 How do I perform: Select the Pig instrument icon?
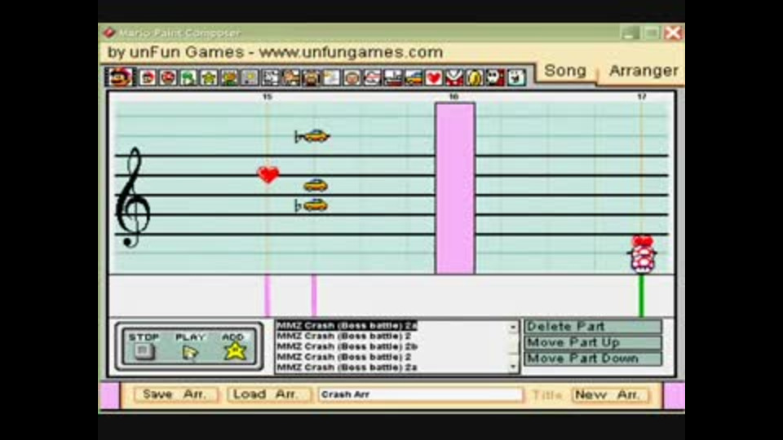[x=311, y=78]
